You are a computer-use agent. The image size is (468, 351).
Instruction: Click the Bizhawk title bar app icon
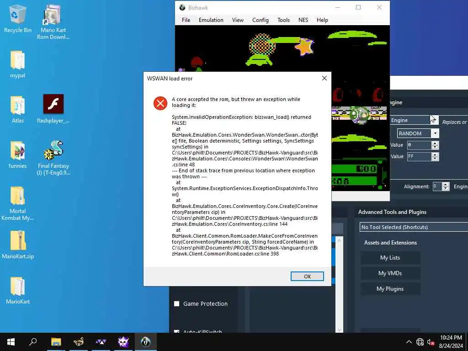tap(182, 7)
